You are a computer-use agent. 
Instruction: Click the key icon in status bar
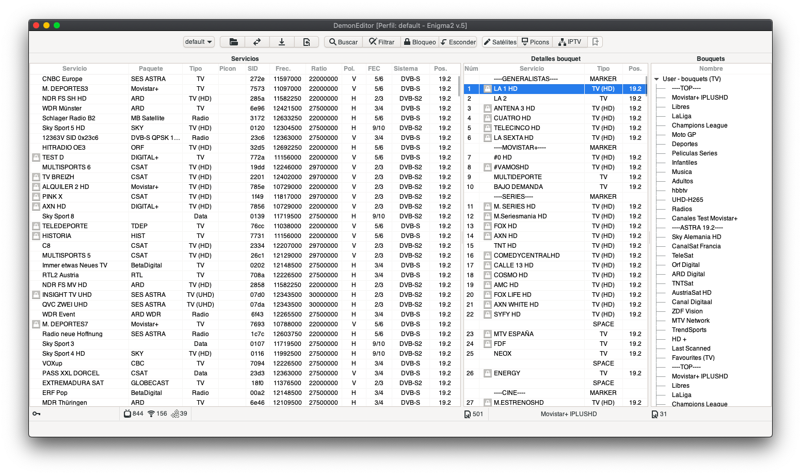coord(37,414)
